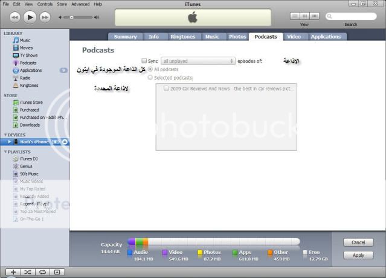Switch to the Photos tab
This screenshot has height=278, width=386.
[x=237, y=37]
